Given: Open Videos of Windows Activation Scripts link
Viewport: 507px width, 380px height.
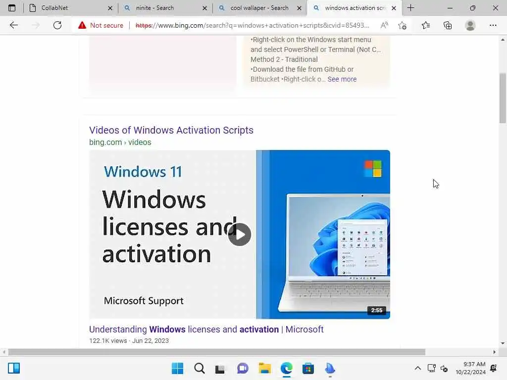Looking at the screenshot, I should tap(171, 130).
